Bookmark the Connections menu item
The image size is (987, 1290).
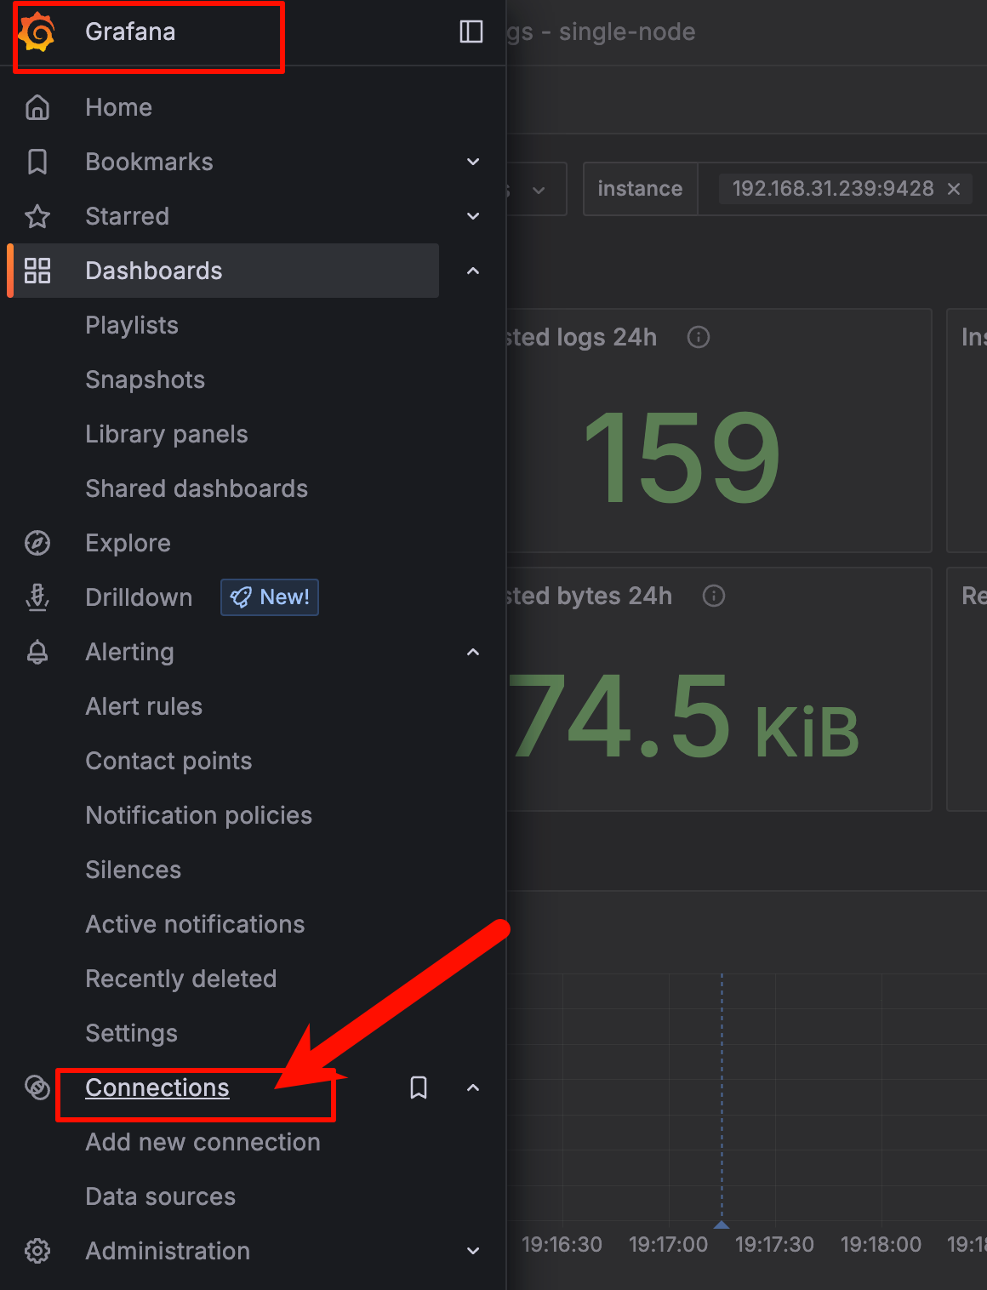pyautogui.click(x=419, y=1087)
